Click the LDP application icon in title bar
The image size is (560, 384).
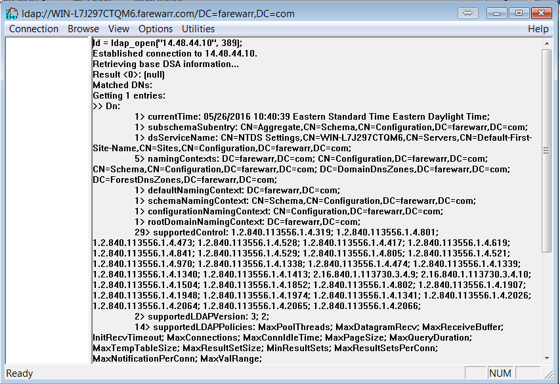[12, 14]
